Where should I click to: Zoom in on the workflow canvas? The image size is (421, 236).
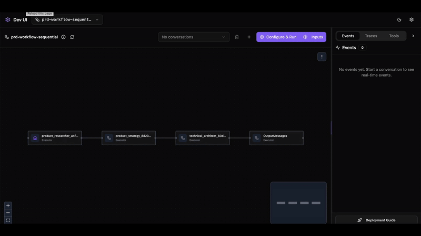(x=8, y=206)
